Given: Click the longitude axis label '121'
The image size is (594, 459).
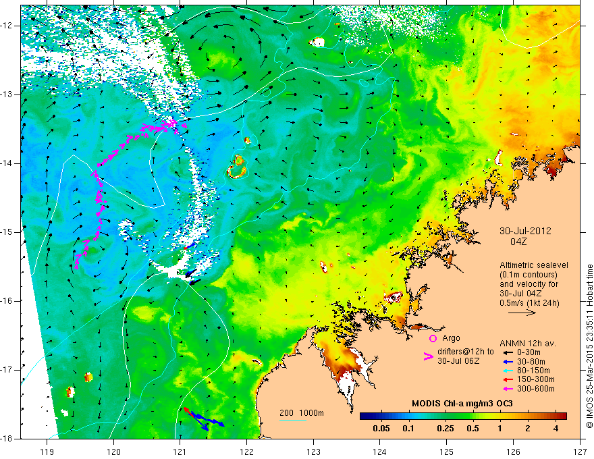Looking at the screenshot, I should click(x=180, y=452).
